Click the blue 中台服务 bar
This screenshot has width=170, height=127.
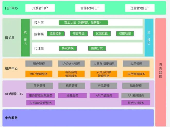(78, 118)
